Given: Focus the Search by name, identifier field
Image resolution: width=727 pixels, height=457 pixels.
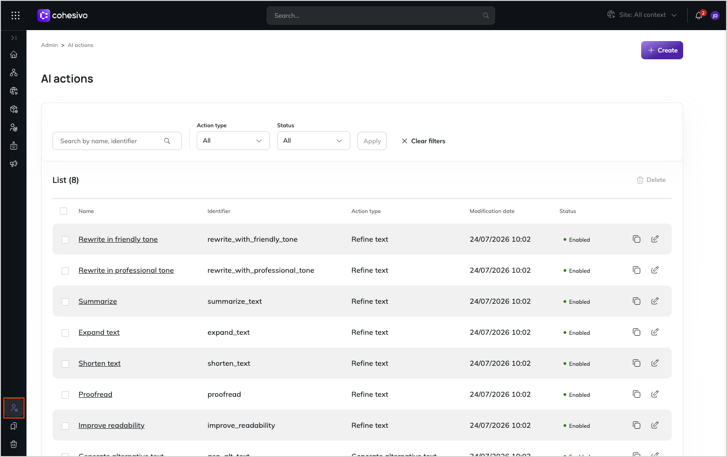Looking at the screenshot, I should [x=117, y=141].
